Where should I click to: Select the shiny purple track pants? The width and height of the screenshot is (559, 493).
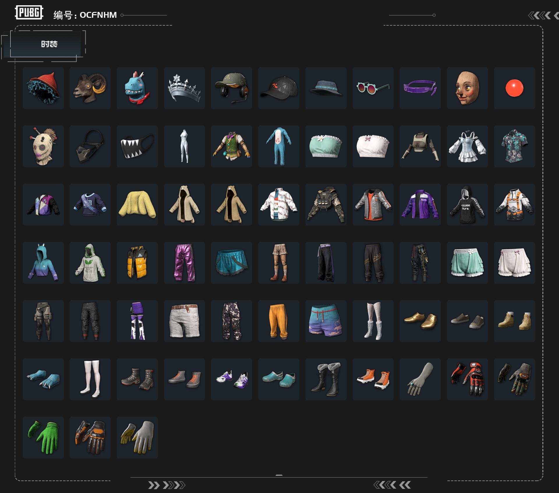point(184,263)
